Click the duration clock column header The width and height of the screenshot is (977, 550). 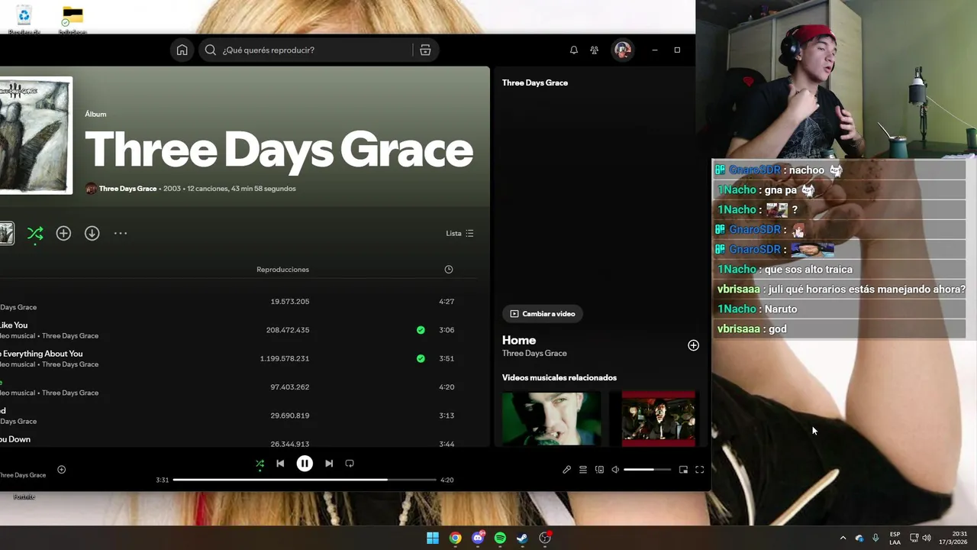pyautogui.click(x=448, y=269)
